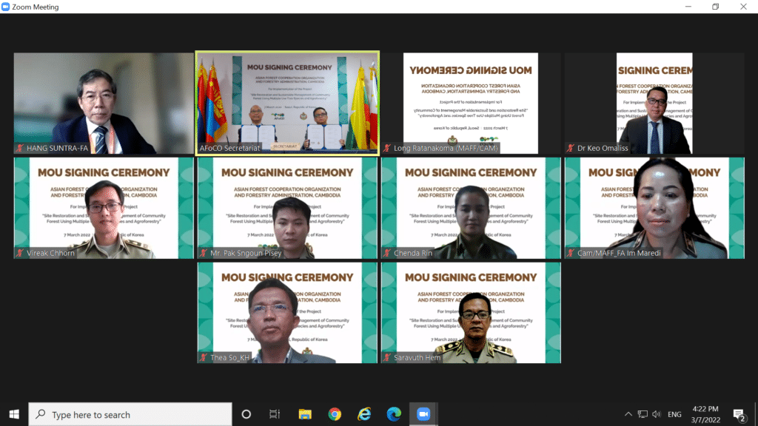Click the AFoCO Secretariat name label
This screenshot has height=426, width=758.
point(229,148)
